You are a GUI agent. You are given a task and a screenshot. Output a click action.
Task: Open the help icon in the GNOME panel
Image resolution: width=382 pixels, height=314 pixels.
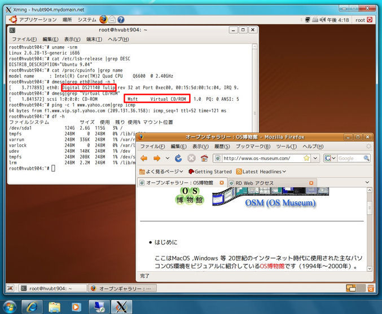(x=121, y=20)
